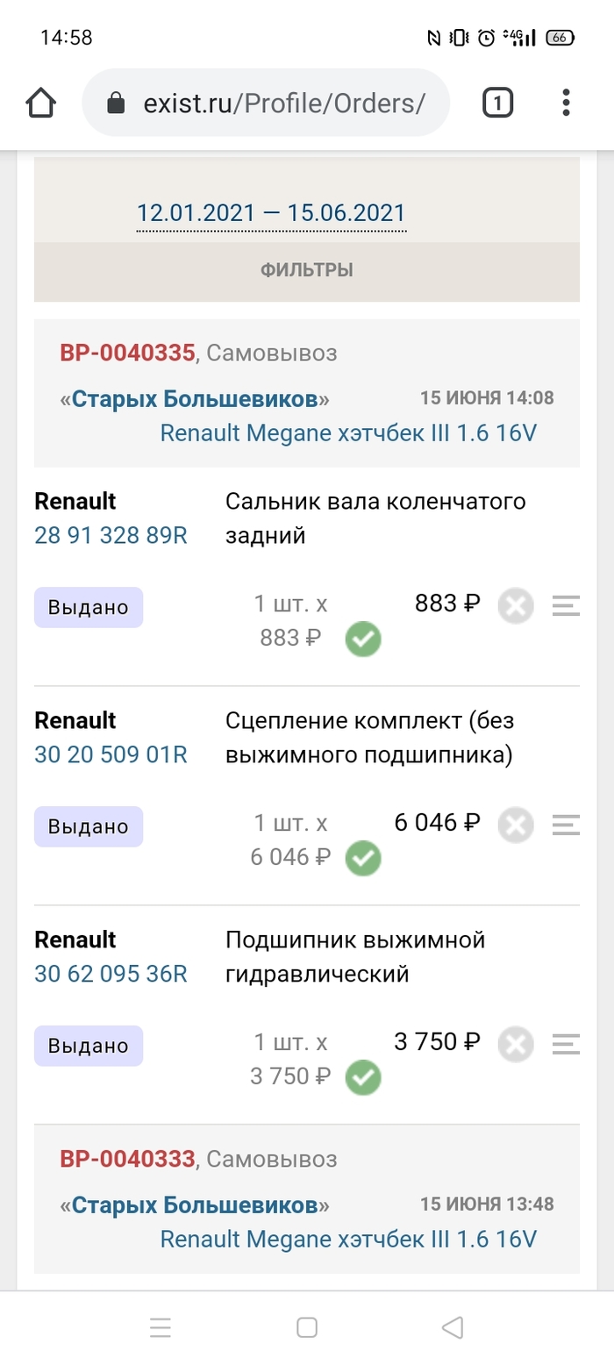Open Chrome three-dot overflow menu
The height and width of the screenshot is (1365, 614).
(567, 104)
